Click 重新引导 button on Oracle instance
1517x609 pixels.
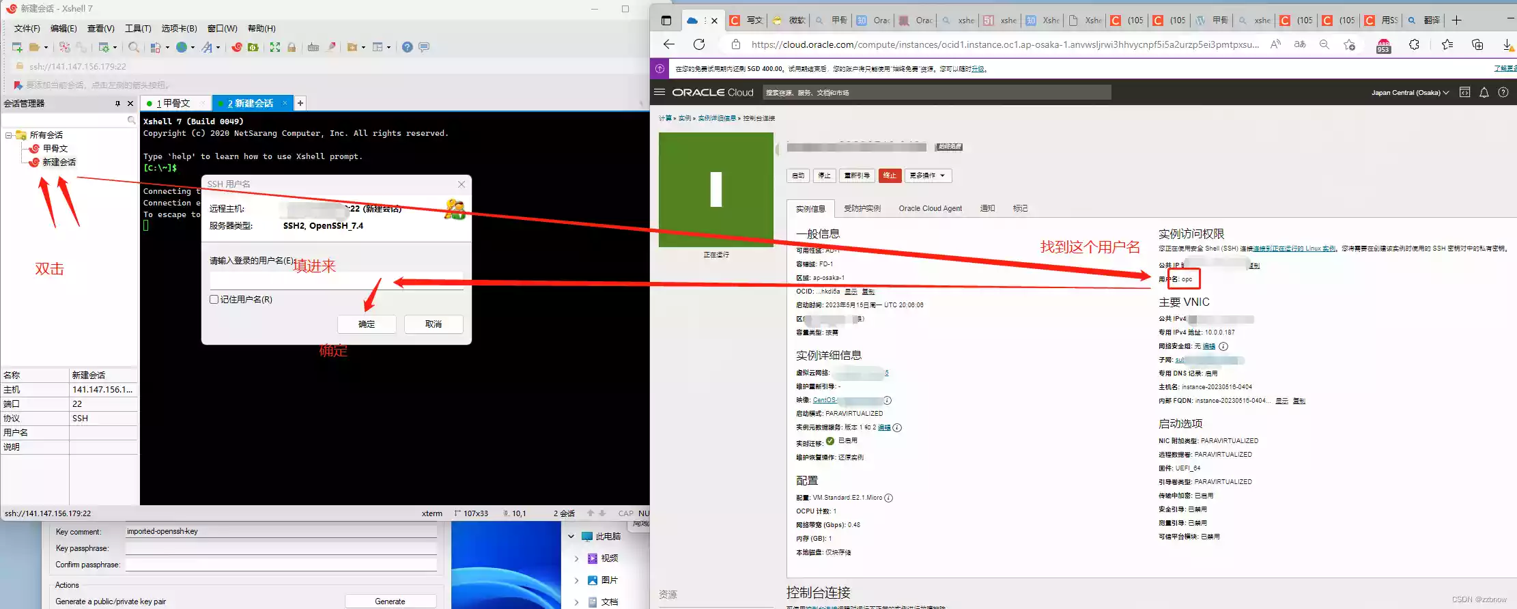click(x=857, y=175)
